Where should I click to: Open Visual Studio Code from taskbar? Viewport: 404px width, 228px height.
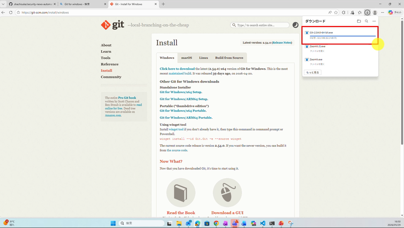[263, 223]
